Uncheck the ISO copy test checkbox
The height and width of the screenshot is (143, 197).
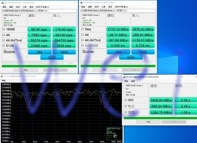pyautogui.click(x=126, y=100)
